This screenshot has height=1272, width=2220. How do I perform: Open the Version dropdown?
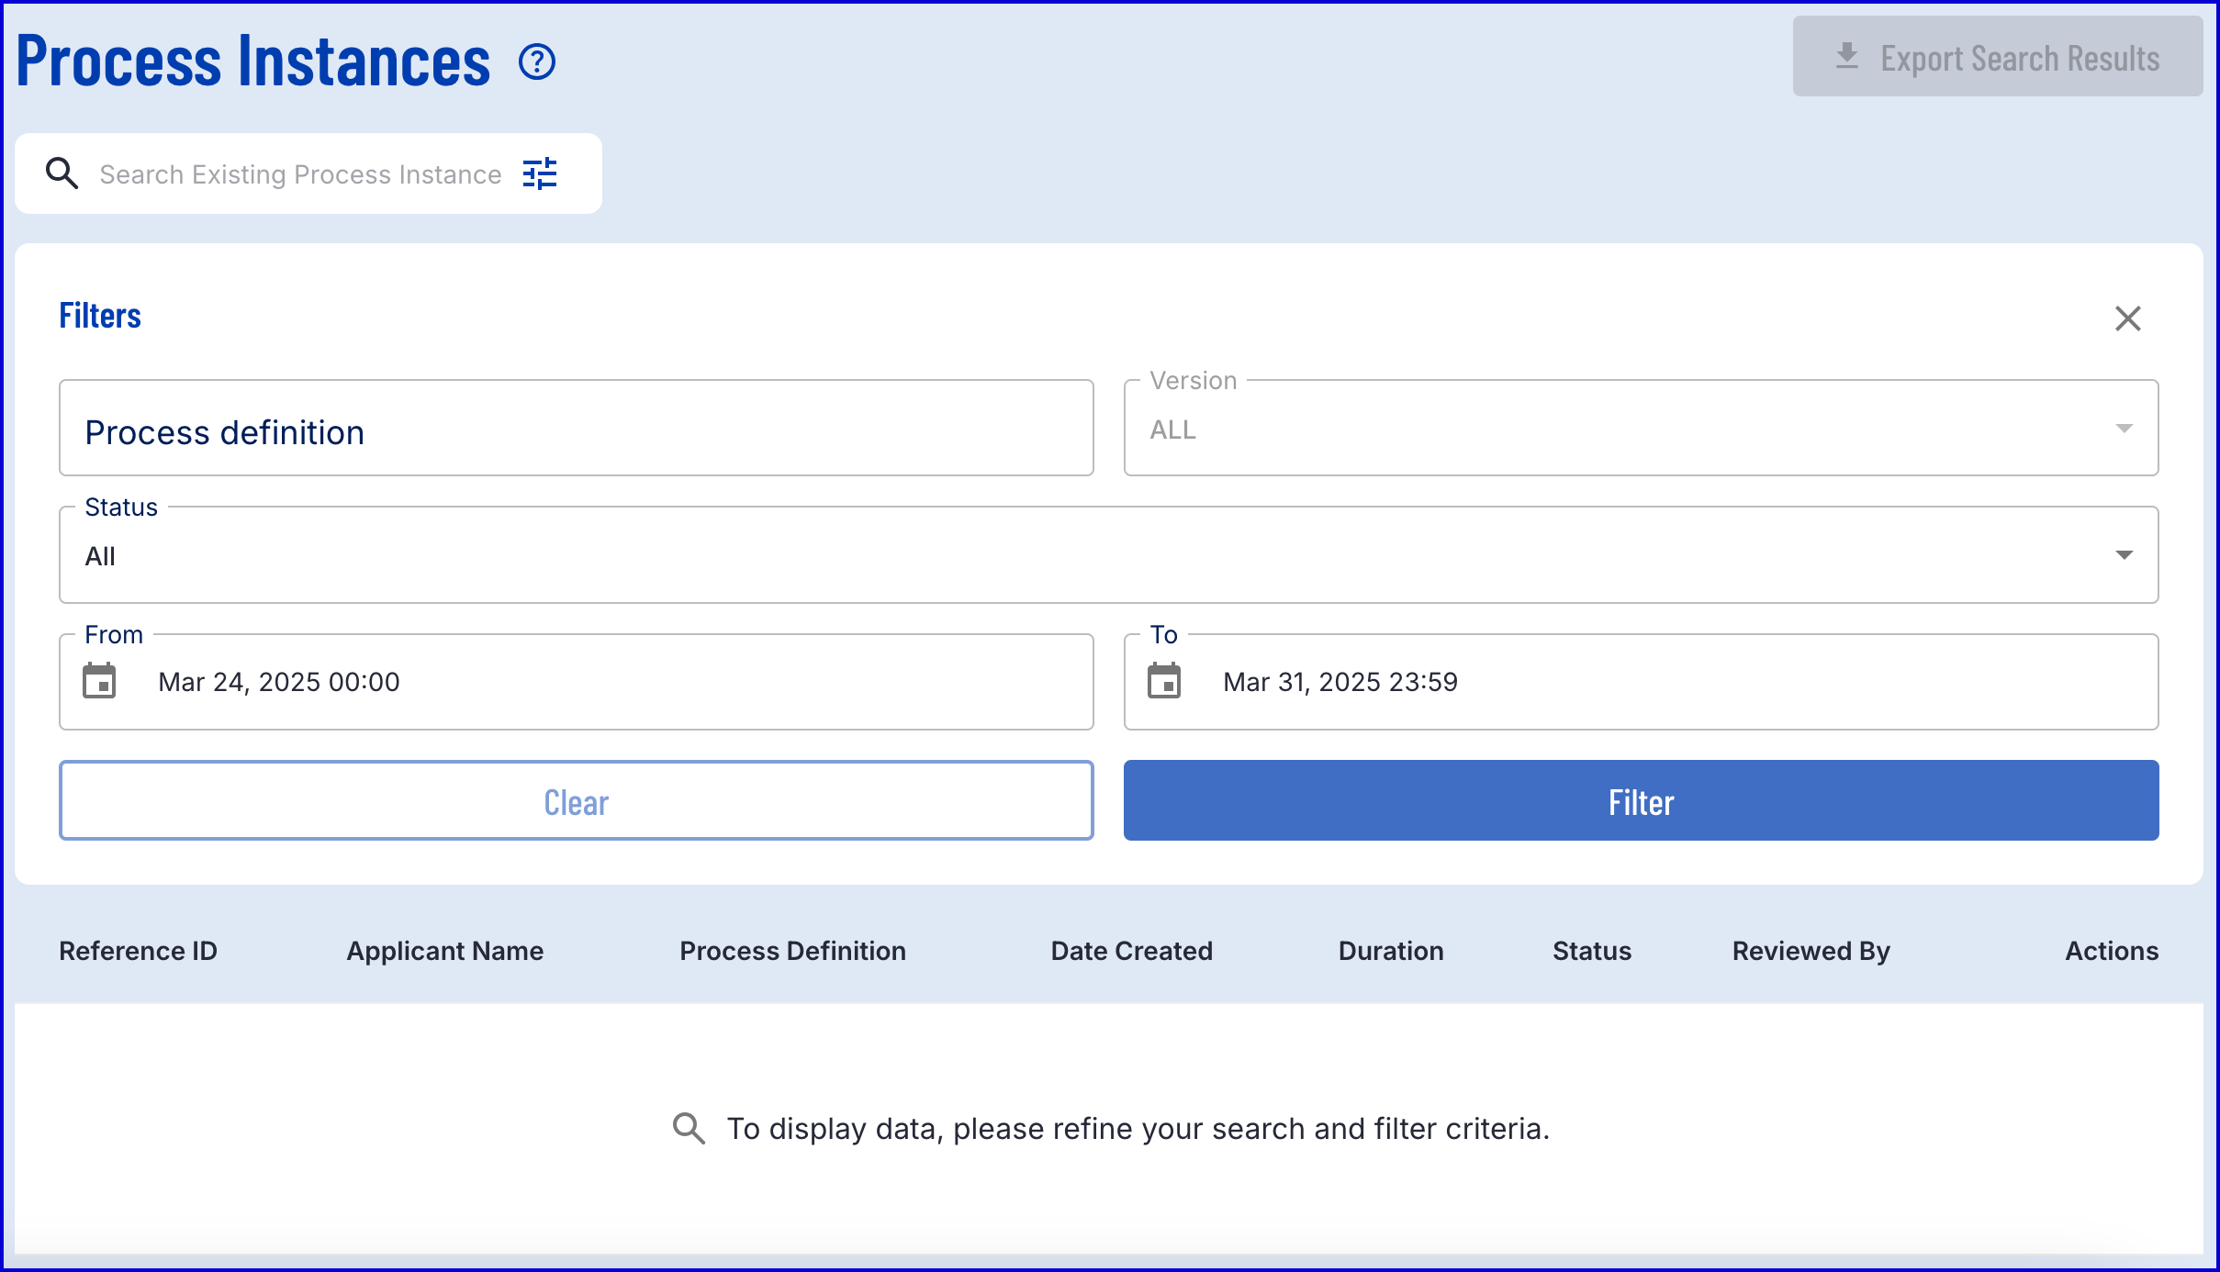pyautogui.click(x=1640, y=429)
